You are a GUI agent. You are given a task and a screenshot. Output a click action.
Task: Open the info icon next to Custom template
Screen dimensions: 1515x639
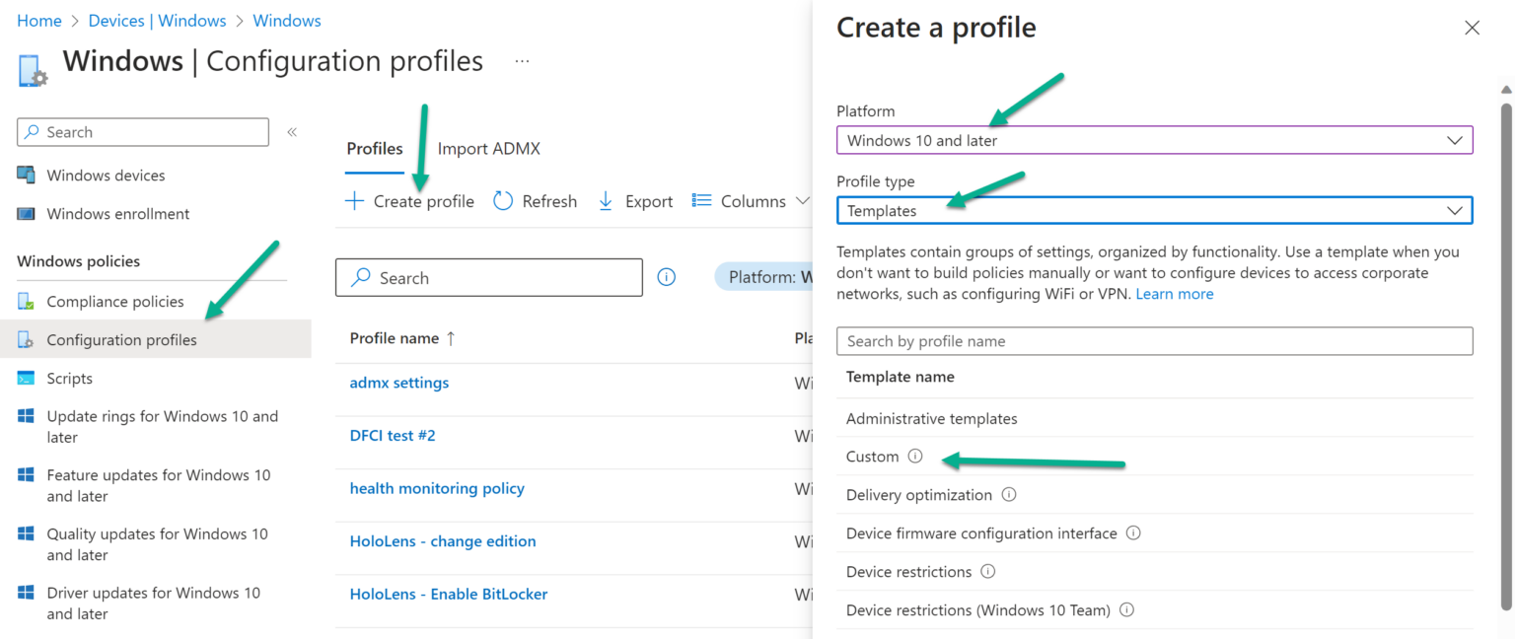[914, 456]
